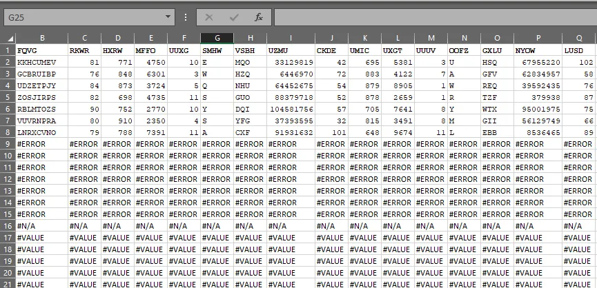Click header cell CKDE
Viewport: 597px width, 288px height.
331,50
